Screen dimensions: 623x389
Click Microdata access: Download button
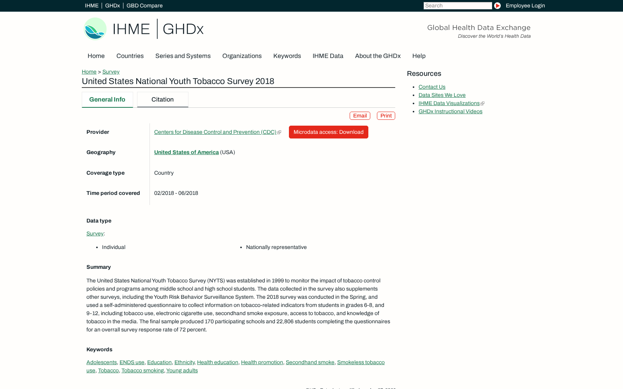click(x=329, y=132)
